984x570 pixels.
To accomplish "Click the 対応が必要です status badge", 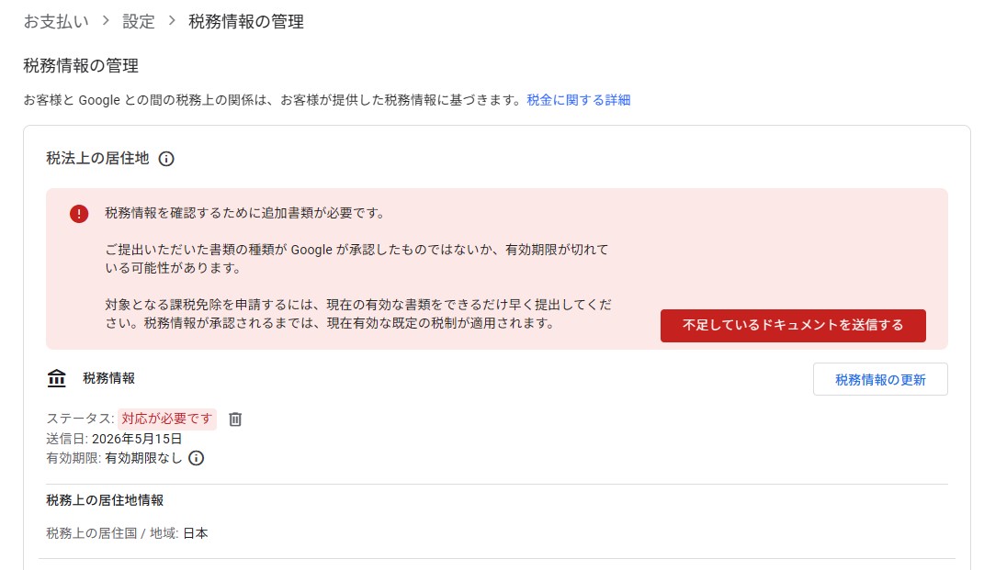I will (167, 419).
